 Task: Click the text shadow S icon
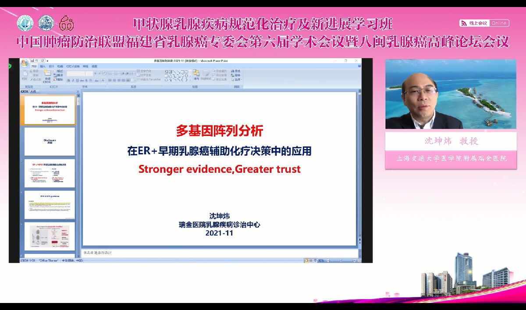(x=86, y=80)
